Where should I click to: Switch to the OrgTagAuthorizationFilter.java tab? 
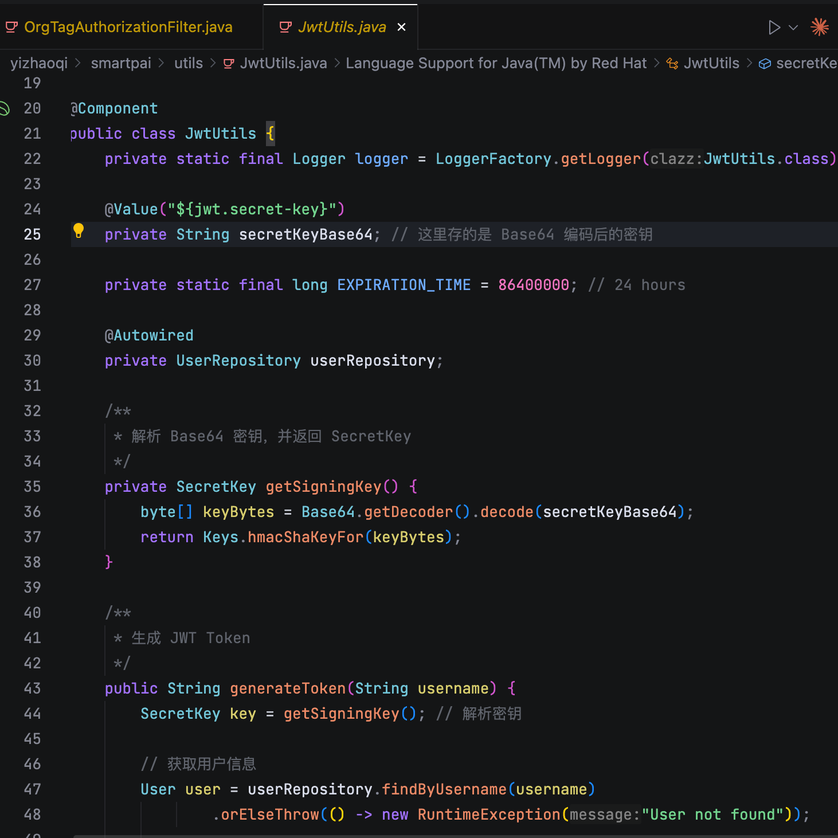coord(128,27)
